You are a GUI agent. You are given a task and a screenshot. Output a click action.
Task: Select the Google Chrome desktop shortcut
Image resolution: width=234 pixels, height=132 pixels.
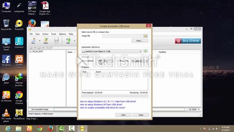tap(19, 98)
